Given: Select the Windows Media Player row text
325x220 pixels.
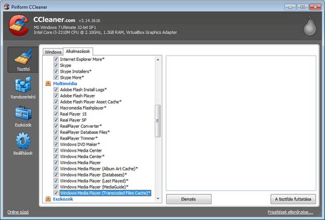Looking at the screenshot, I should 81,163.
